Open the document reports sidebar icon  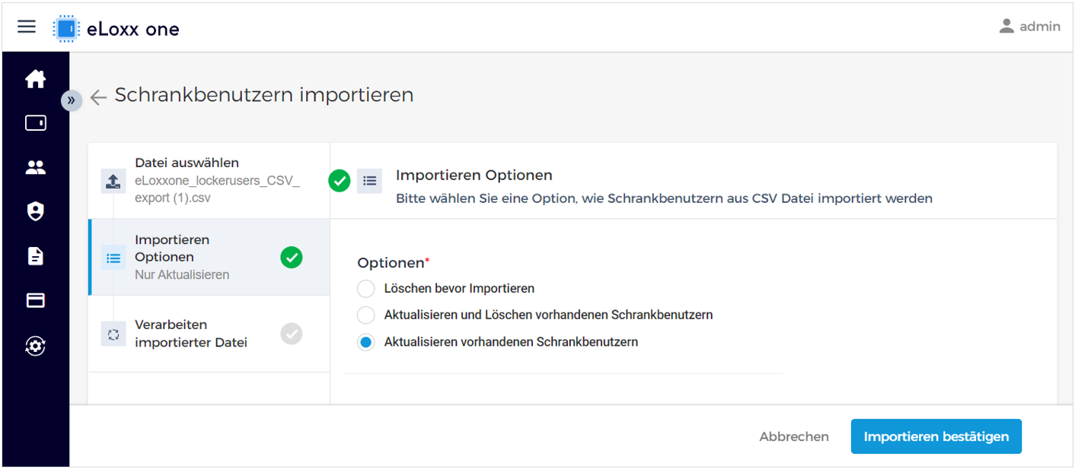click(x=36, y=256)
